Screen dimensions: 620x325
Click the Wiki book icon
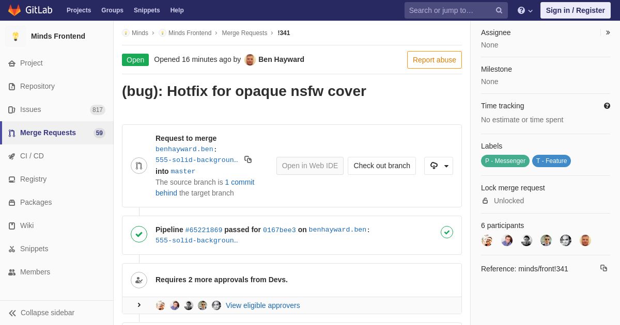(x=12, y=226)
